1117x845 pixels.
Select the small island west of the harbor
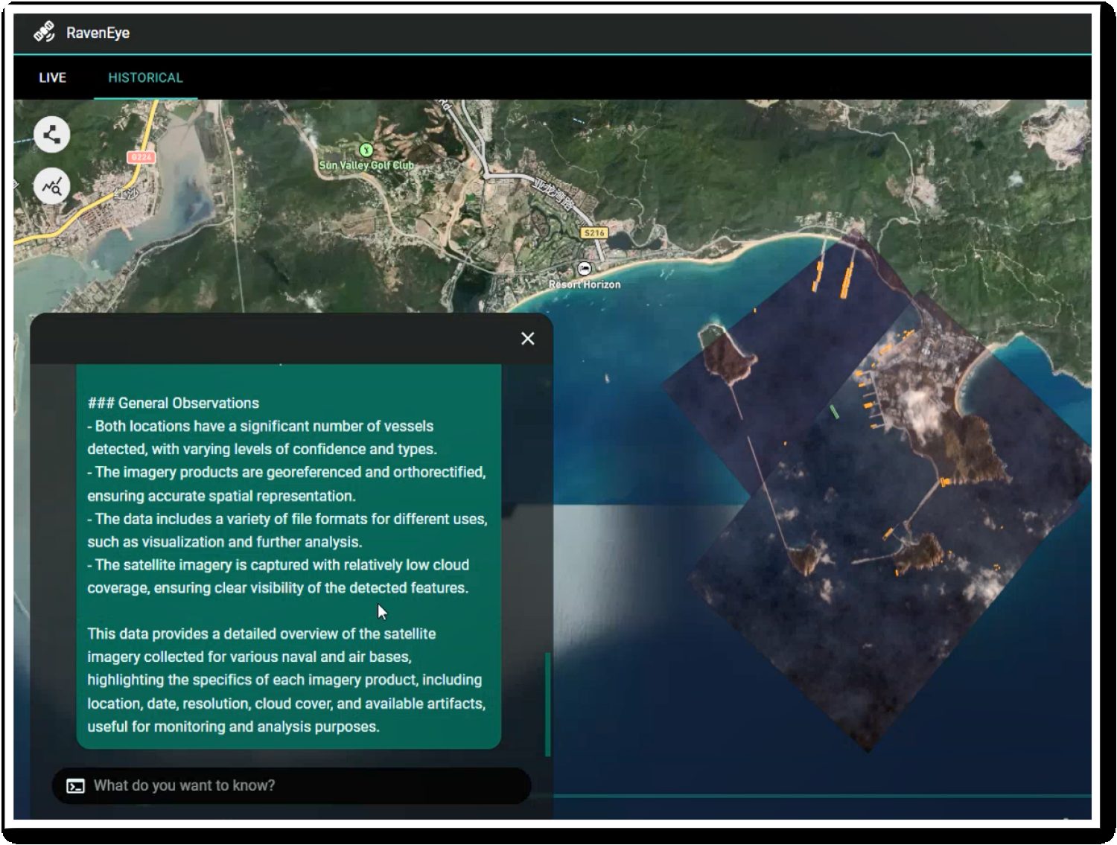726,356
